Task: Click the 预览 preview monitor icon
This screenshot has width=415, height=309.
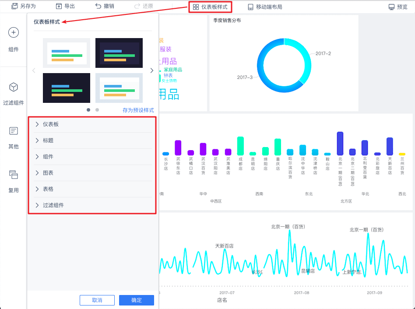Action: pyautogui.click(x=391, y=7)
